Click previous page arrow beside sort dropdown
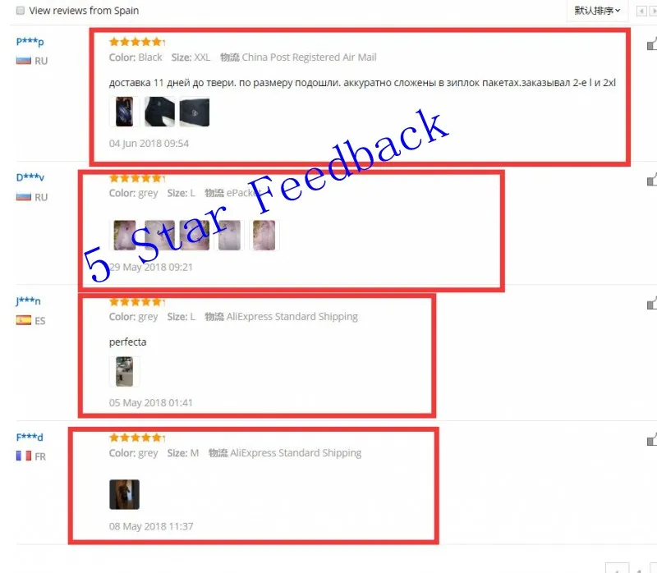The height and width of the screenshot is (573, 657). click(x=641, y=11)
